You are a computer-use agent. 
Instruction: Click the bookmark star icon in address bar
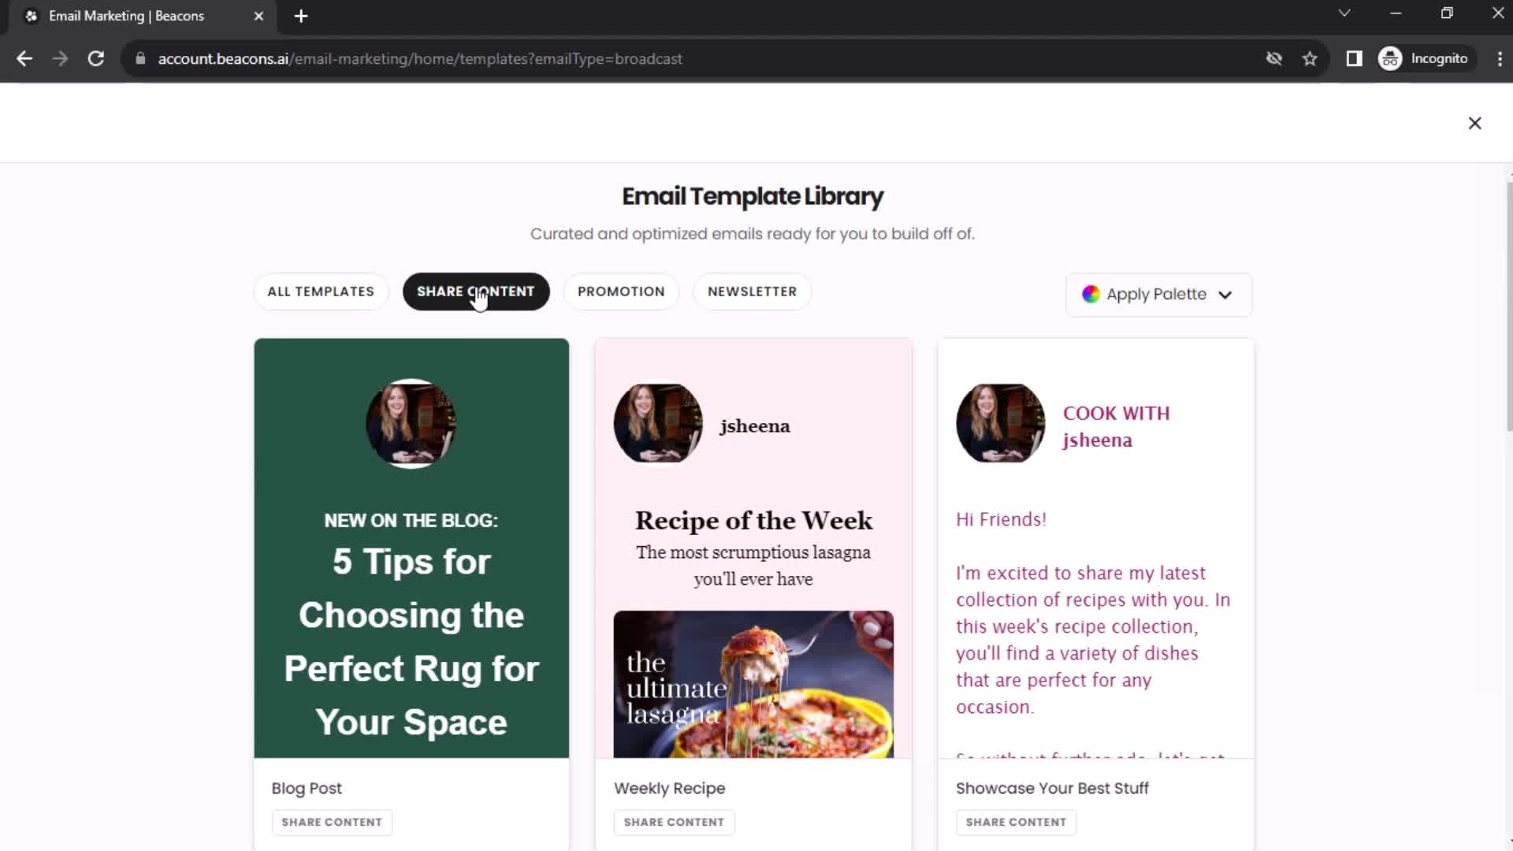click(1311, 58)
